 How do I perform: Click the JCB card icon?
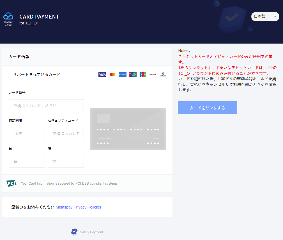pyautogui.click(x=143, y=74)
